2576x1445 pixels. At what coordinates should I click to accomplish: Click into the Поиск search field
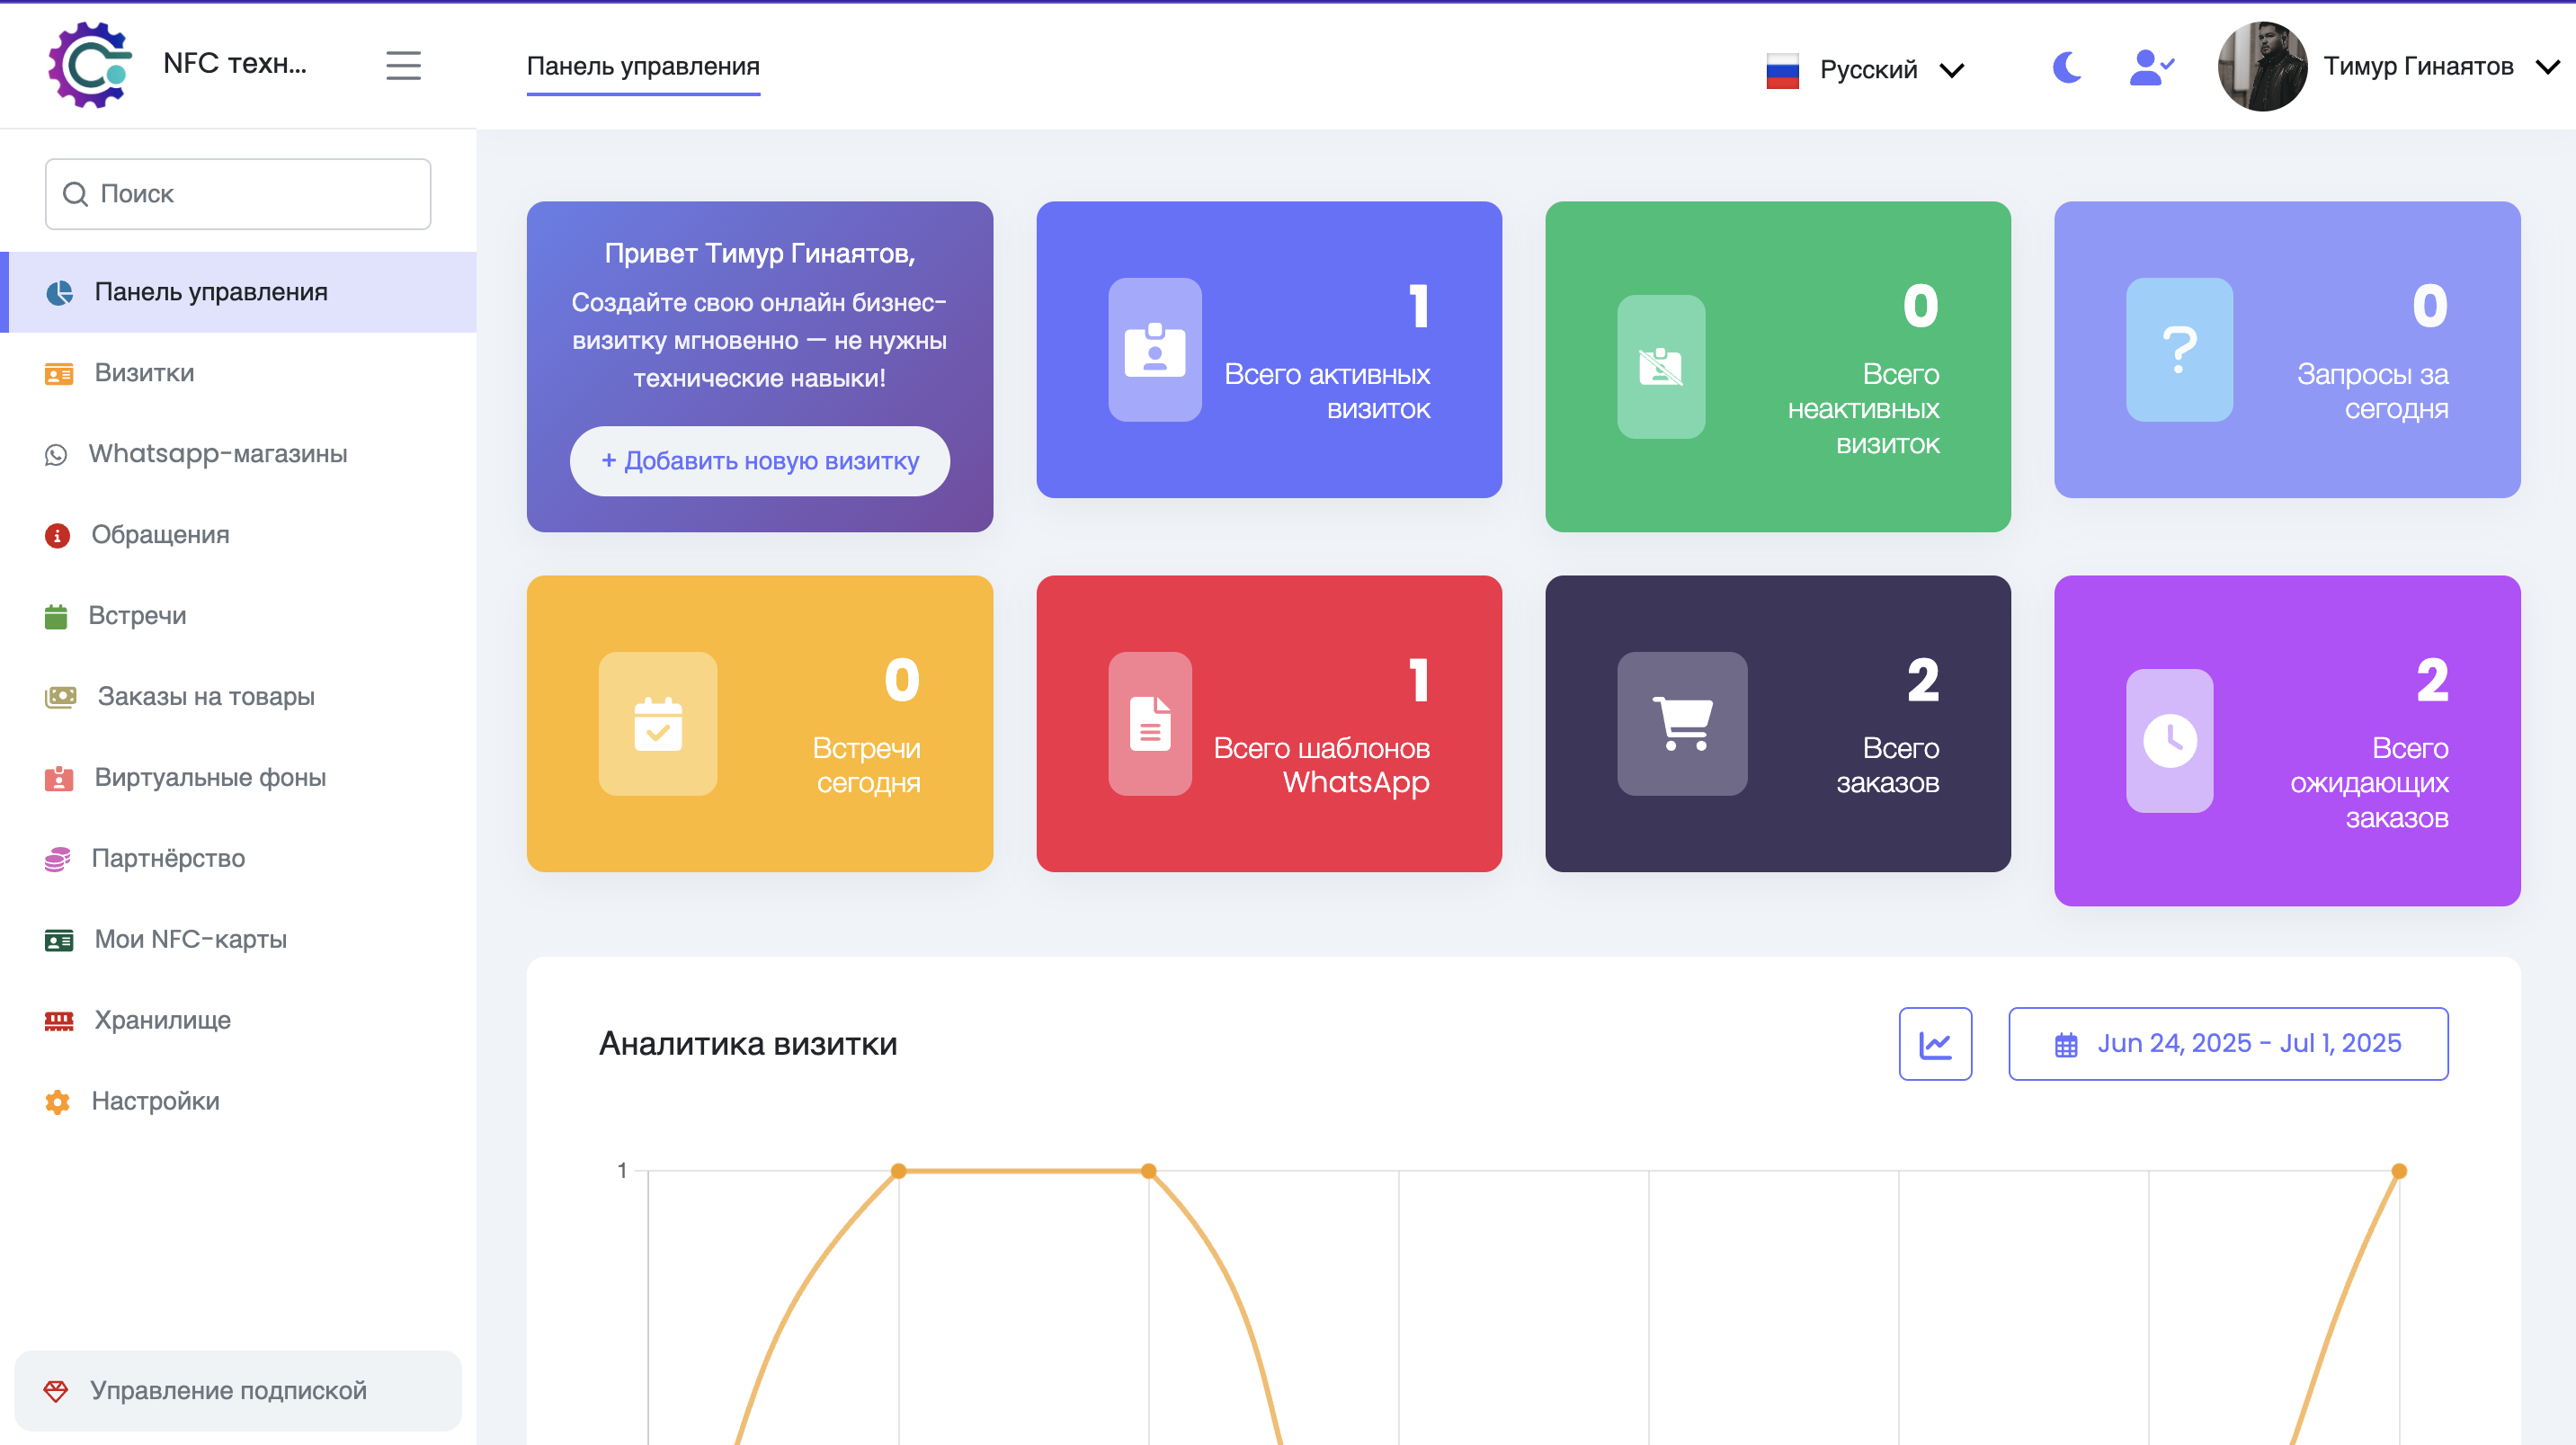pos(238,194)
